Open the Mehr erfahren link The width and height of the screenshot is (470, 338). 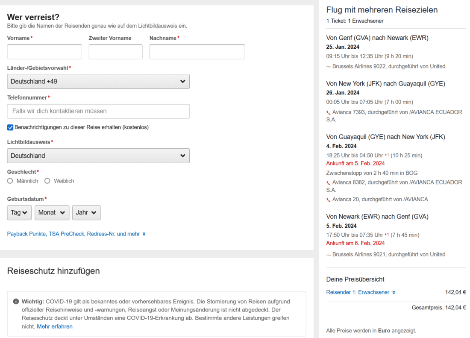click(x=55, y=326)
